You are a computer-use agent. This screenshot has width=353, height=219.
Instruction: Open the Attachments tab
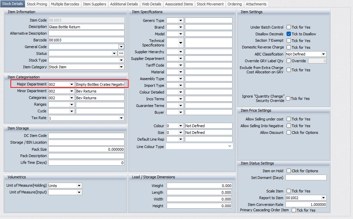point(256,4)
